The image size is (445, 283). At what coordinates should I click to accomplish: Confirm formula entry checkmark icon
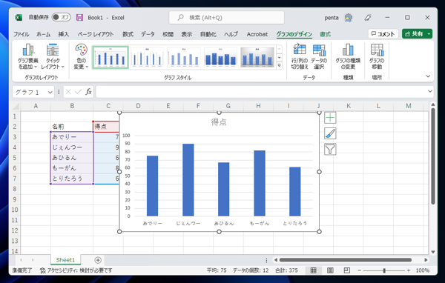pyautogui.click(x=78, y=92)
